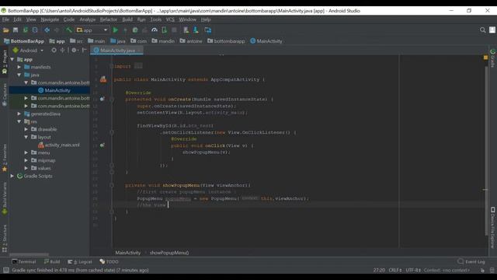Open the File menu
The height and width of the screenshot is (280, 497).
point(5,19)
